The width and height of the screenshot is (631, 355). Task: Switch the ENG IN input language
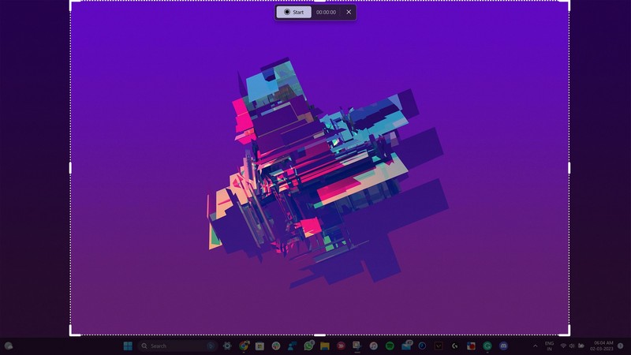(x=549, y=346)
